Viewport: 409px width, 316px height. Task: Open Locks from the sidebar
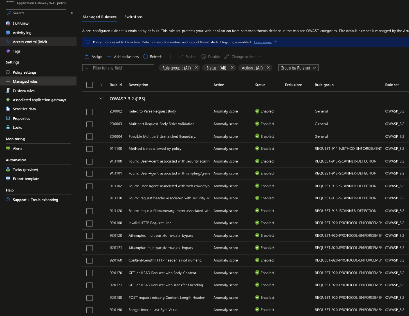click(x=17, y=127)
